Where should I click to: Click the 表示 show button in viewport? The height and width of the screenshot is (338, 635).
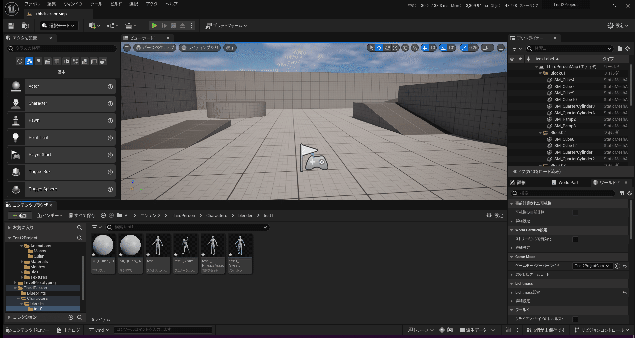230,48
